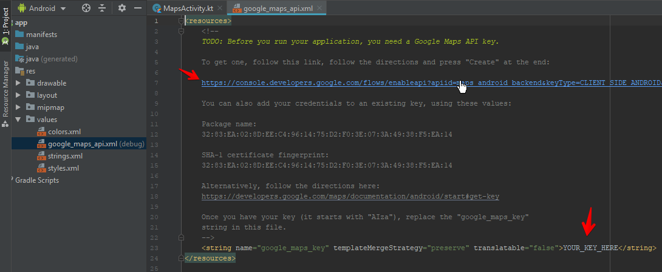Expand the mipmap folder
This screenshot has height=272, width=662.
(x=19, y=107)
